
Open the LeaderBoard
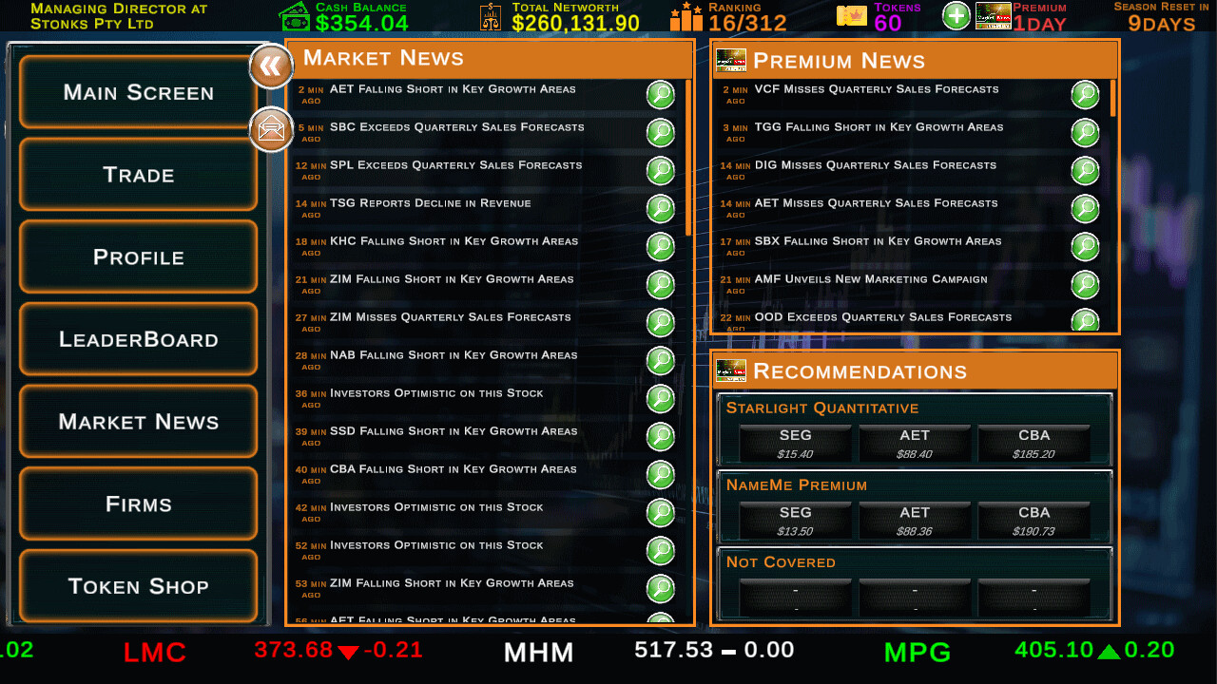[x=137, y=339]
